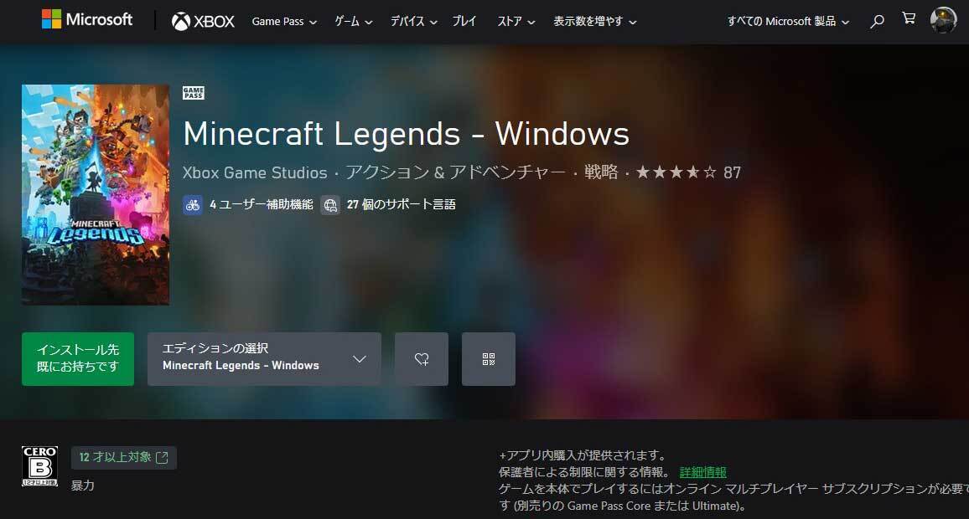Click the アクション & アドベンチャー genre link
The image size is (969, 519).
tap(455, 172)
